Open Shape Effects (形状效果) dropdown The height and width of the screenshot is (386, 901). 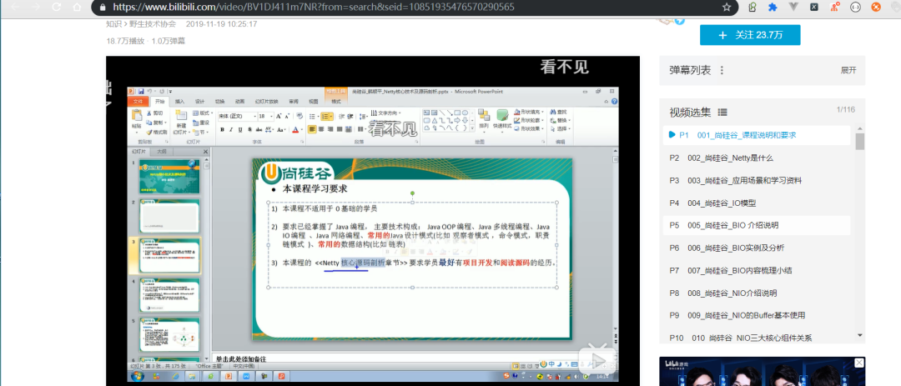[x=529, y=128]
